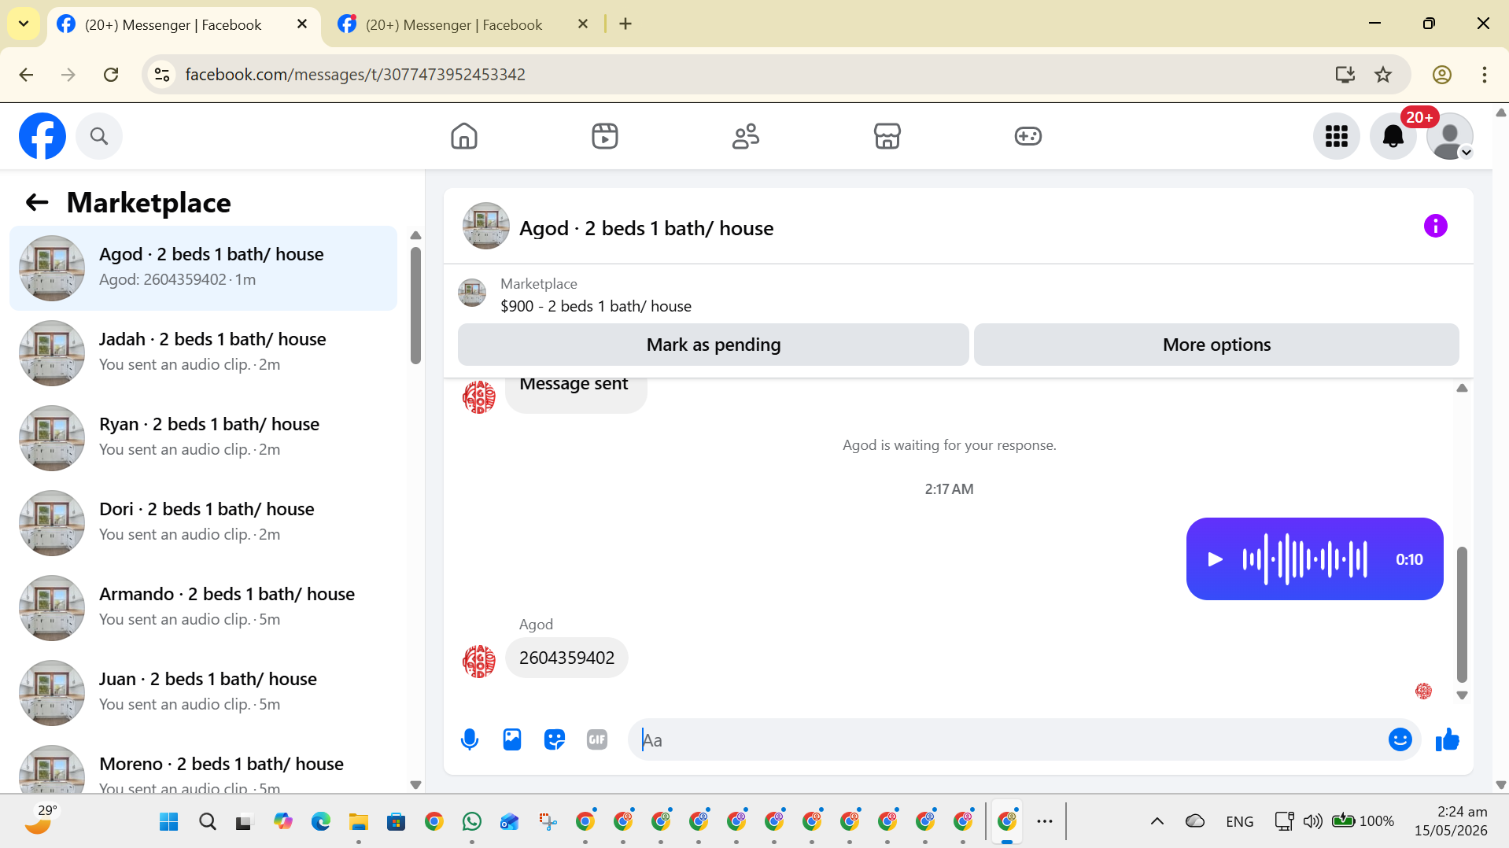Open conversation information for Agod chat

tap(1435, 227)
